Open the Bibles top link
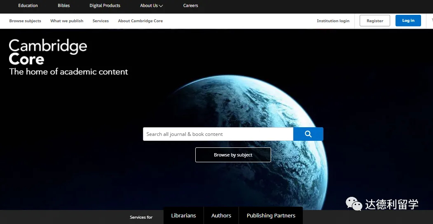 pos(64,5)
